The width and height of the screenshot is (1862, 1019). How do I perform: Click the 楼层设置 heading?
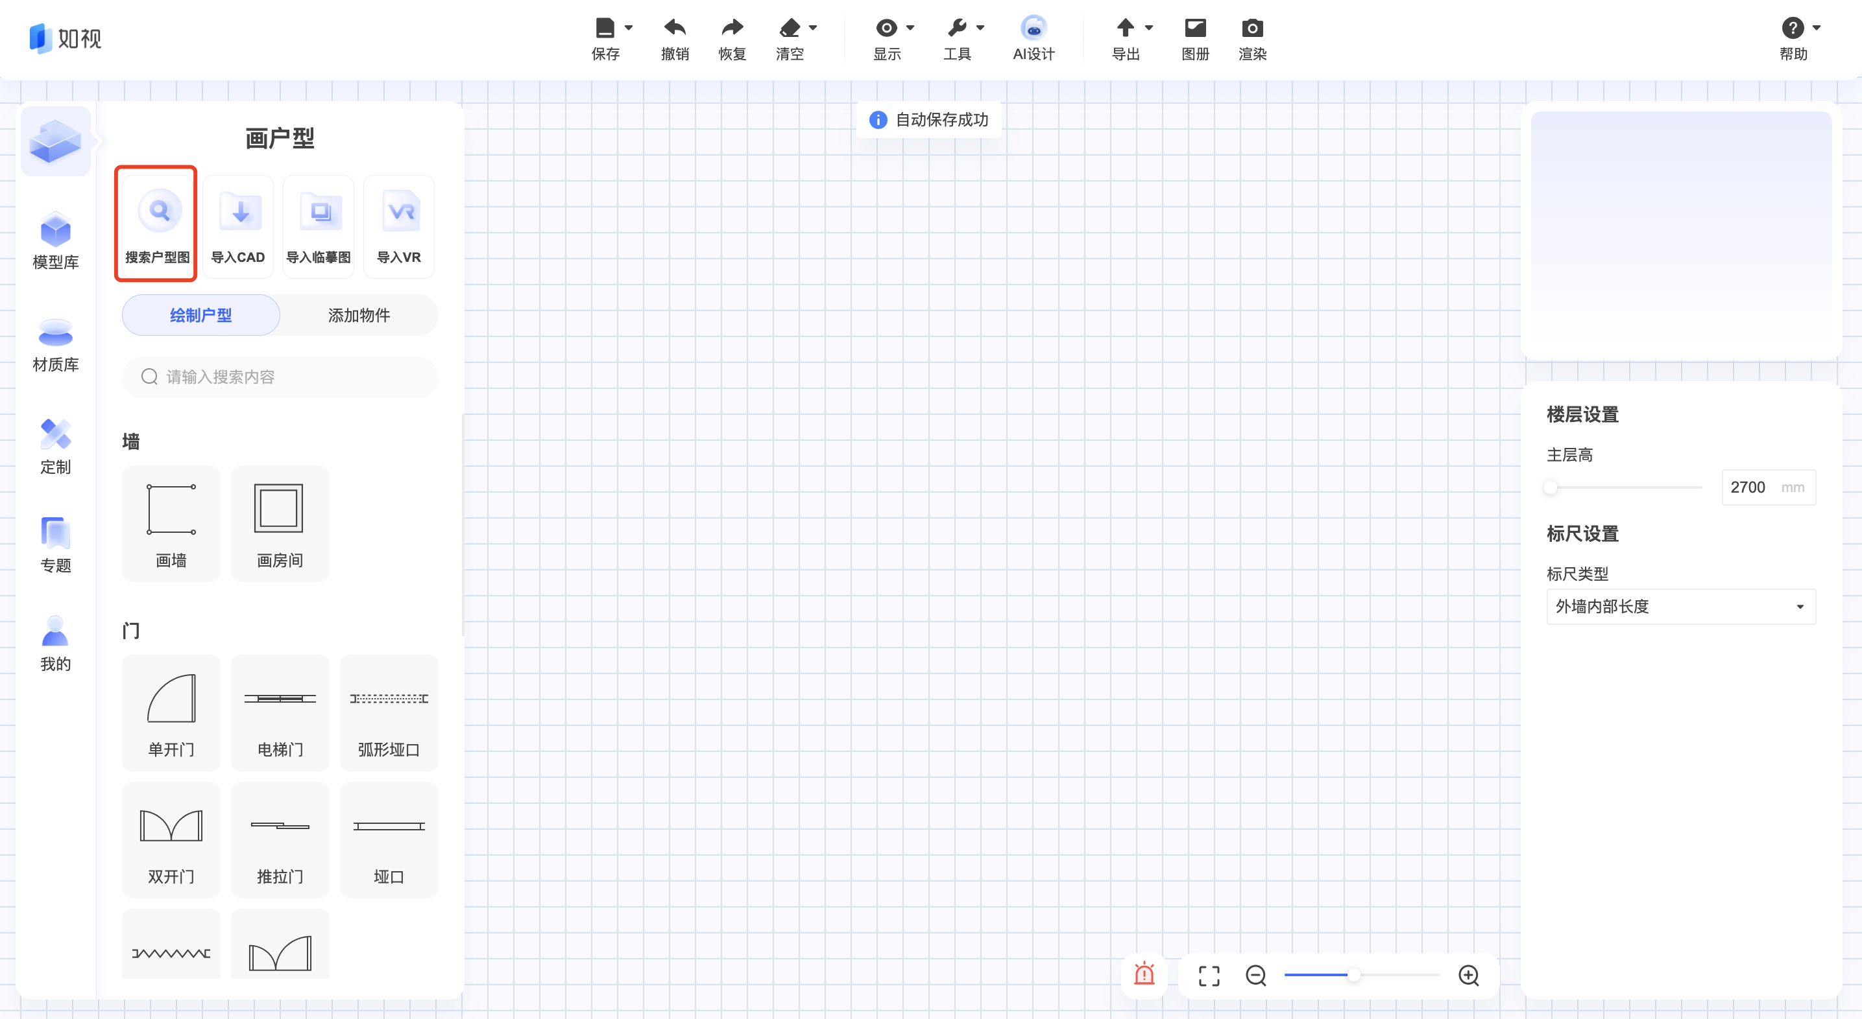(x=1582, y=414)
